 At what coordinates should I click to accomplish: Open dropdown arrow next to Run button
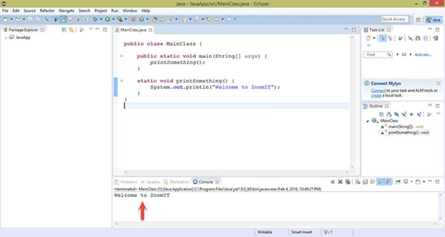pos(113,19)
